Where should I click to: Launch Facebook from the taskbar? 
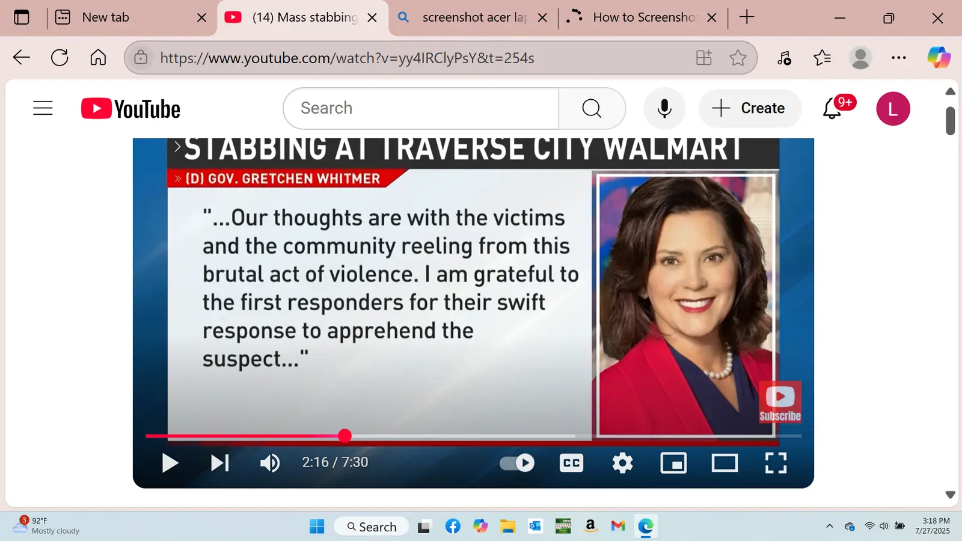click(453, 527)
